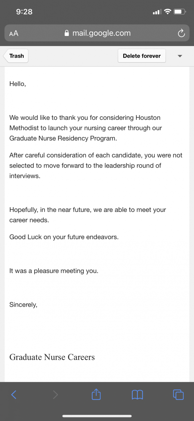Open the Share sheet icon
The height and width of the screenshot is (421, 194).
(x=96, y=394)
